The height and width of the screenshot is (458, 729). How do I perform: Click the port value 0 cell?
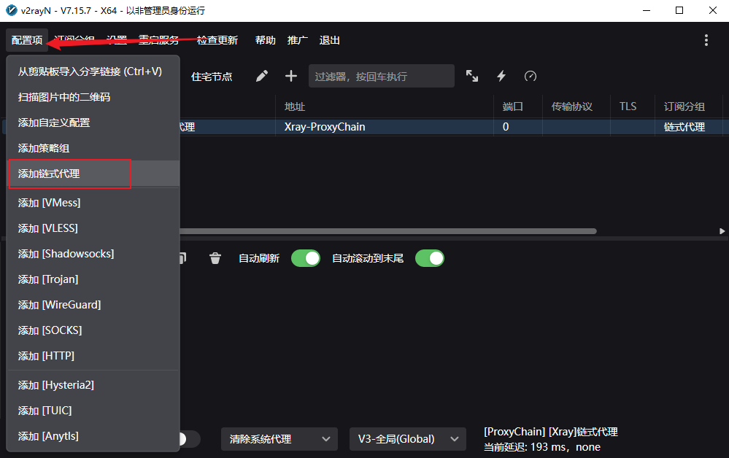[518, 127]
